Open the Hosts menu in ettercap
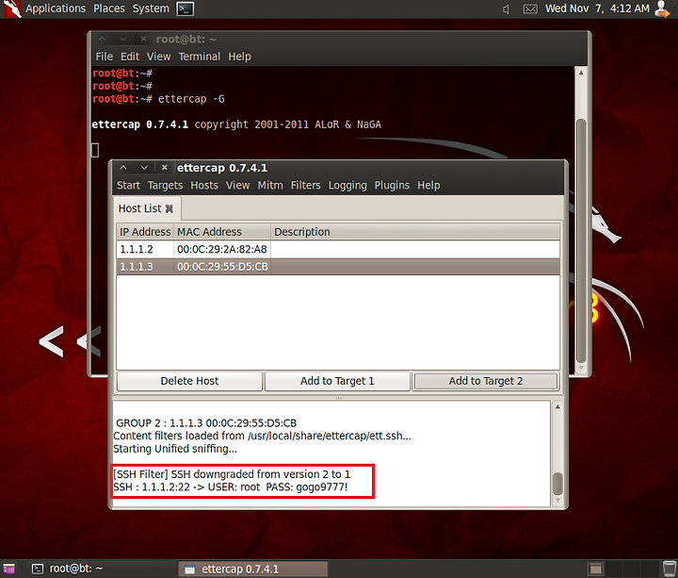Viewport: 678px width, 578px height. tap(204, 186)
